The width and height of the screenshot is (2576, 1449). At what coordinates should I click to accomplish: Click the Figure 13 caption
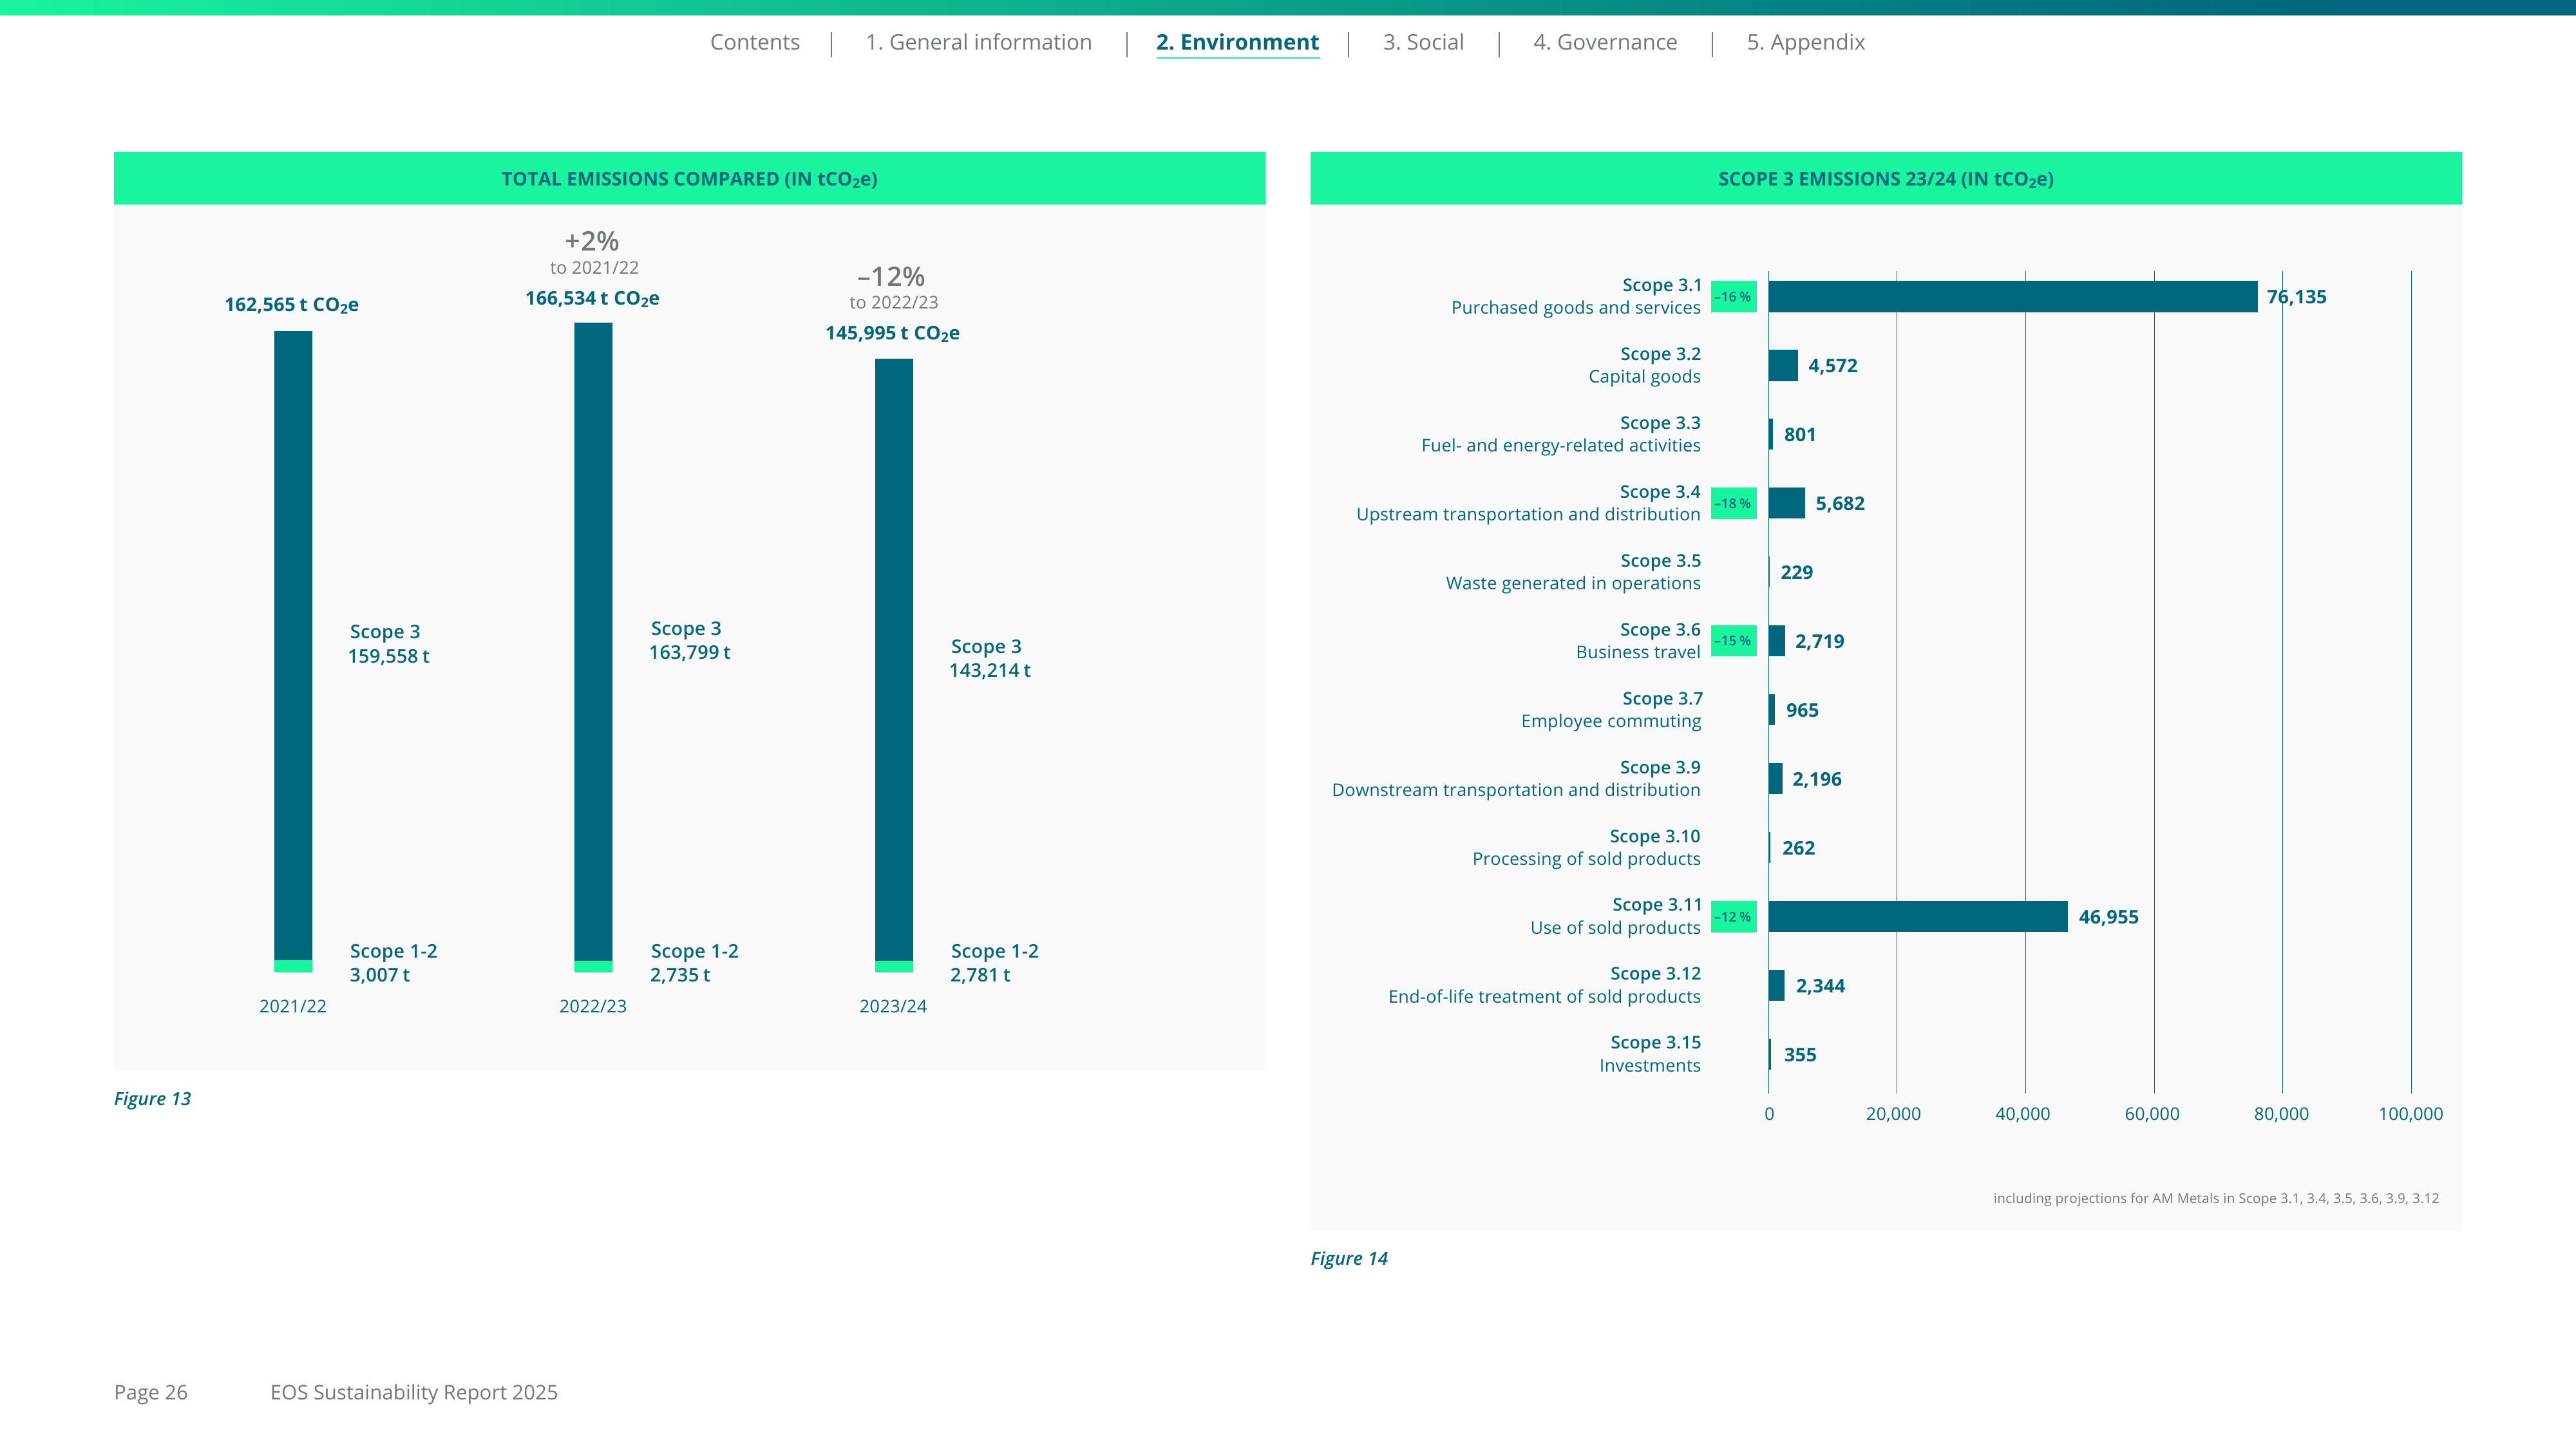(x=152, y=1099)
